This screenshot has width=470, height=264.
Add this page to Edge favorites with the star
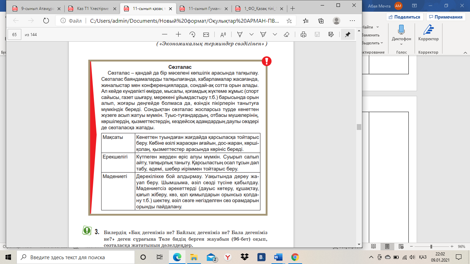click(289, 21)
